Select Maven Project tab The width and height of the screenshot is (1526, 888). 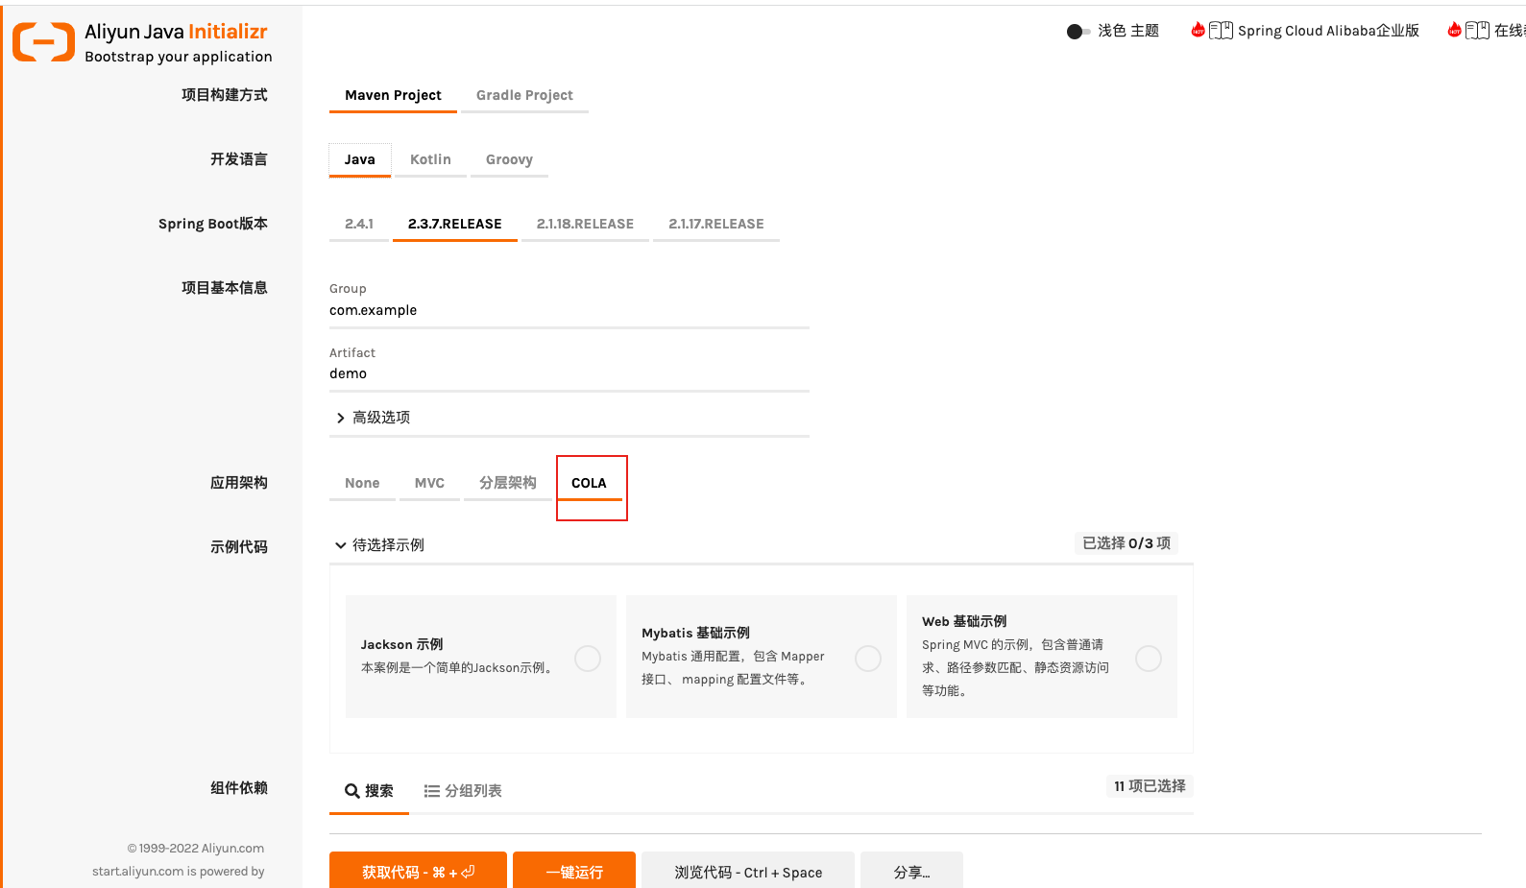pos(393,95)
